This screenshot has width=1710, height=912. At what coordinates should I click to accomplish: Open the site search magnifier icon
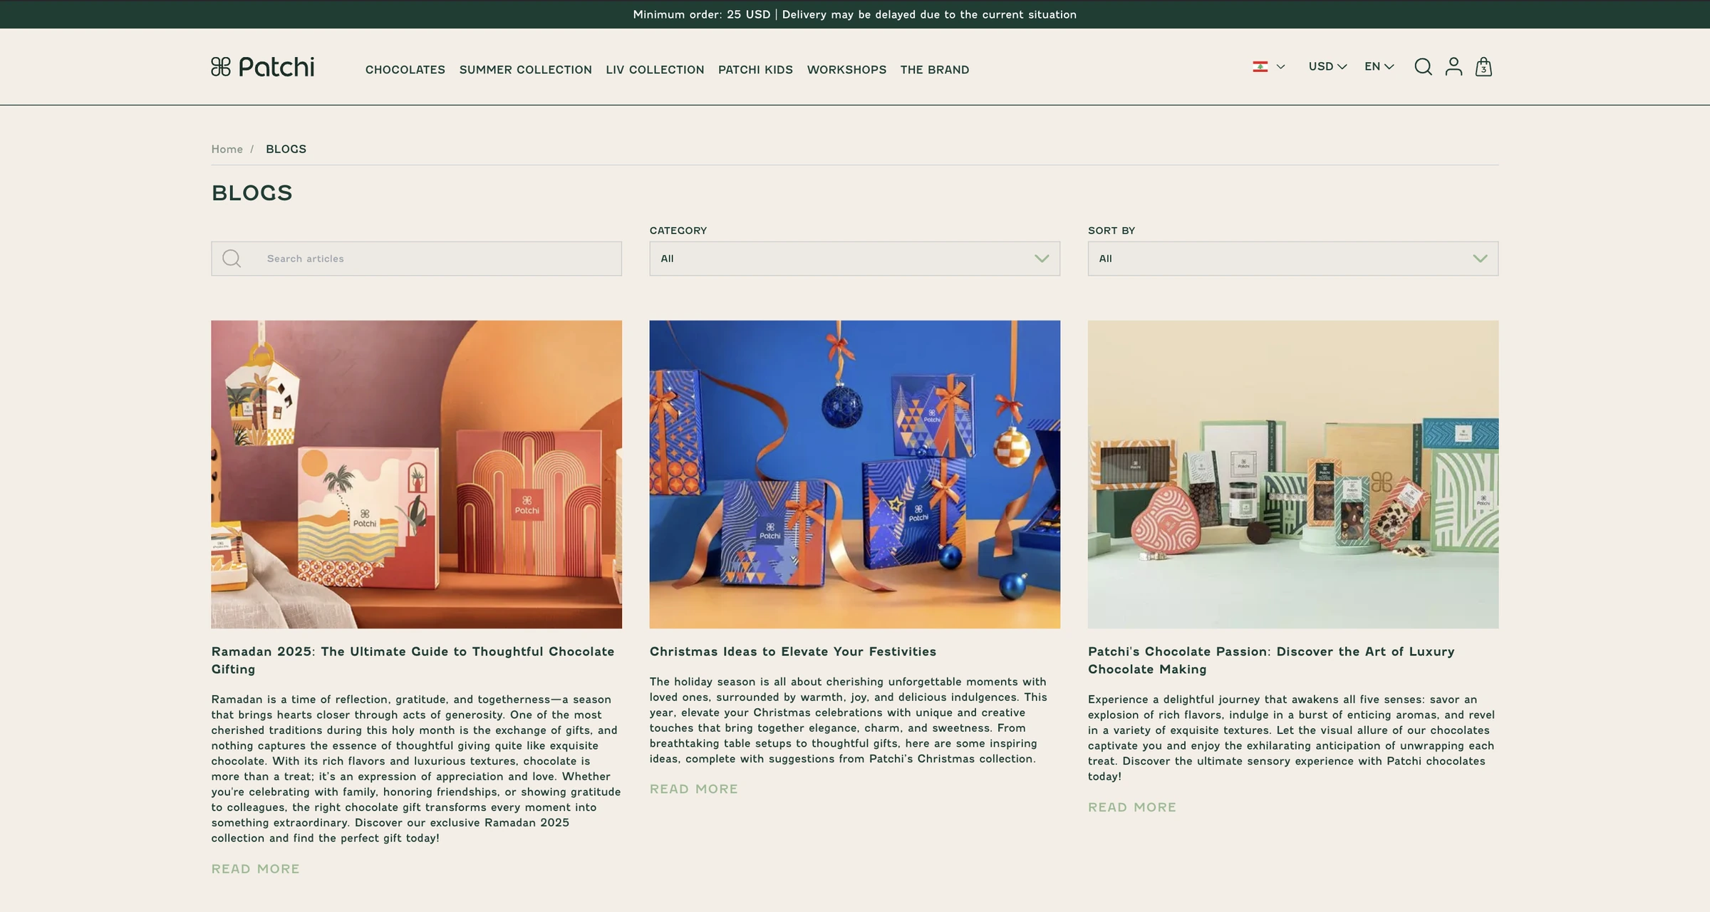click(1423, 67)
